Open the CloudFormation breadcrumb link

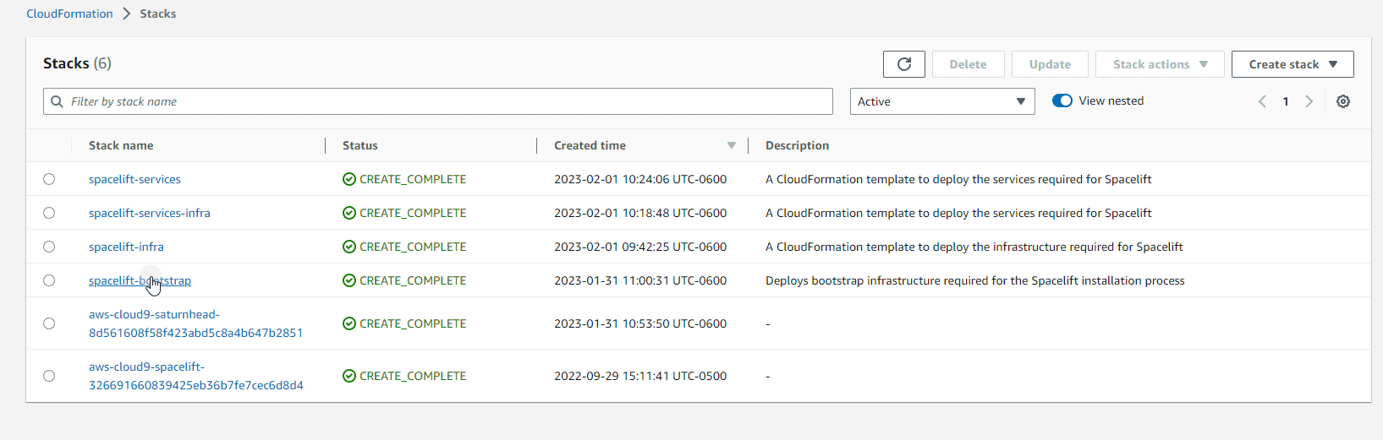pyautogui.click(x=69, y=14)
